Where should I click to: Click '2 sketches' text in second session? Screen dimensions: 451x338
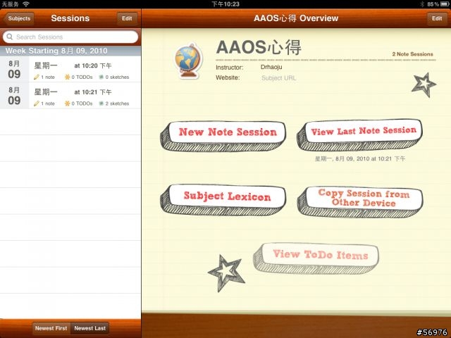117,104
